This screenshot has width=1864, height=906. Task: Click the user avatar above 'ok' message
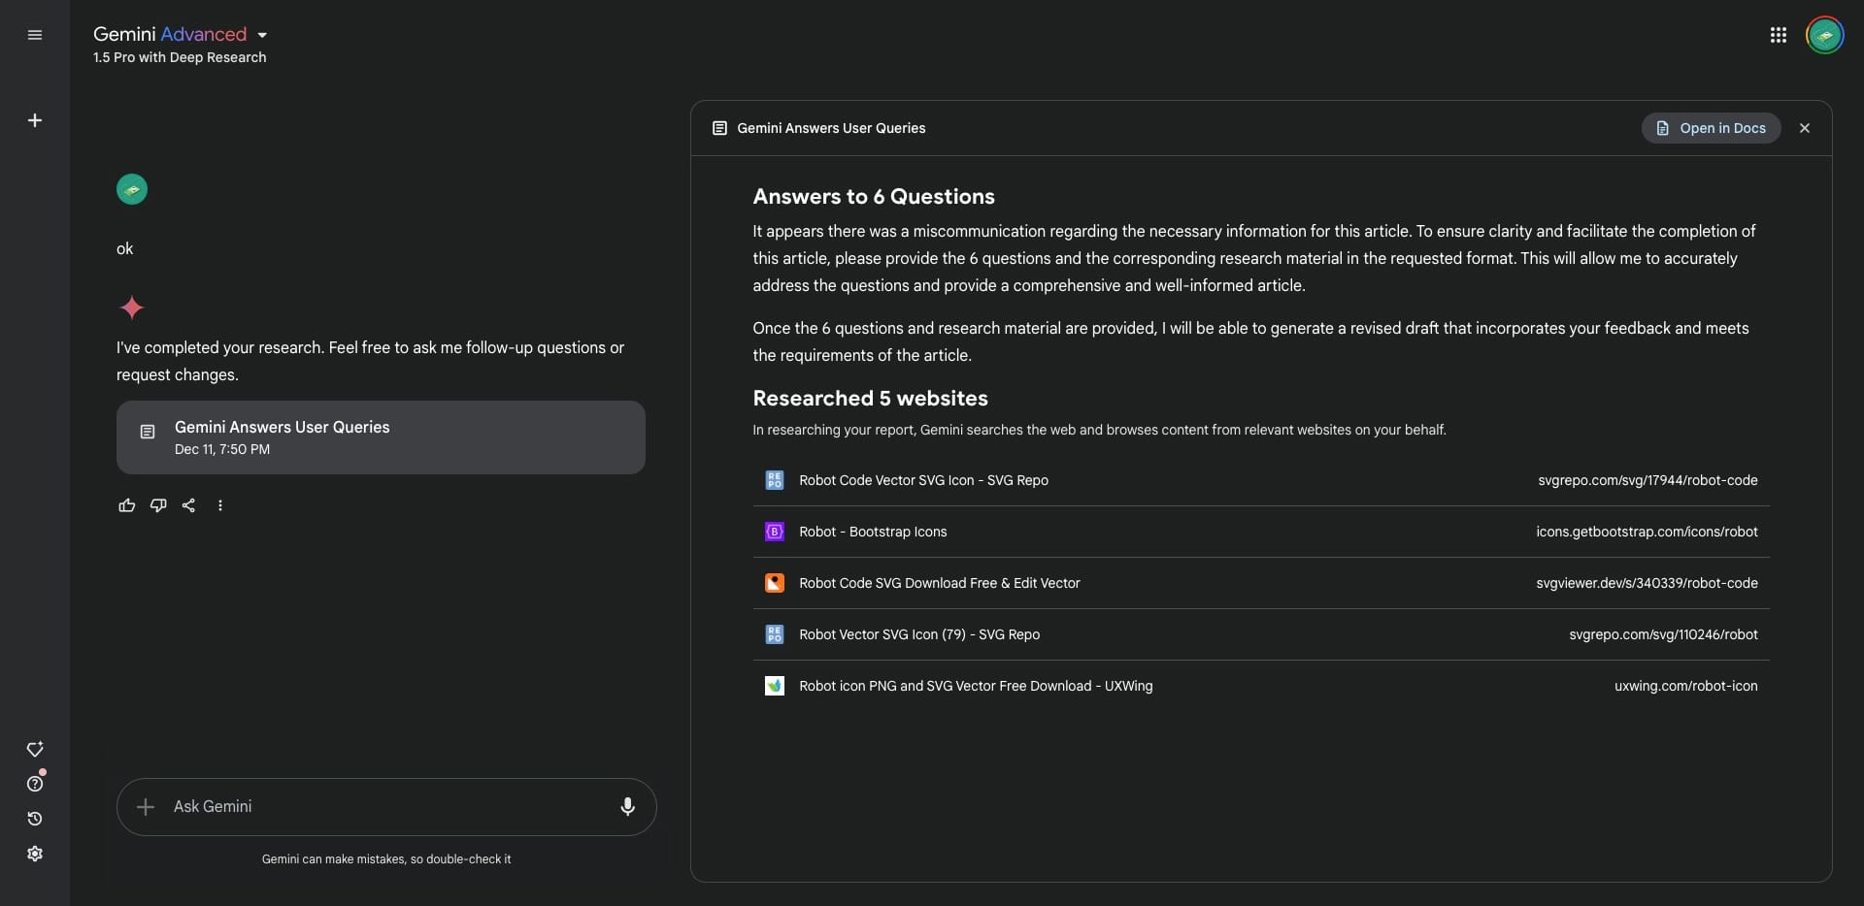(x=132, y=189)
